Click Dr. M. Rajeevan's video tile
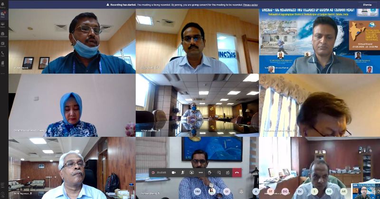Screen dimensions: 380x199 (x=72, y=168)
